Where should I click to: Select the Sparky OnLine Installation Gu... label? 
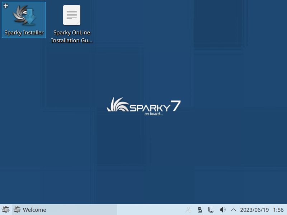(72, 37)
